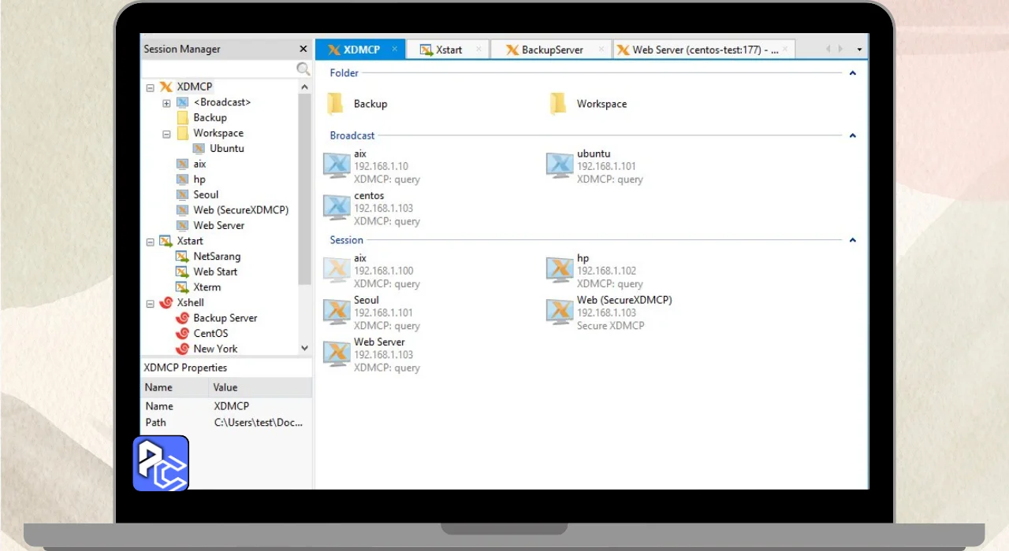The image size is (1009, 551).
Task: Expand the <Broadcast> tree node
Action: coord(166,103)
